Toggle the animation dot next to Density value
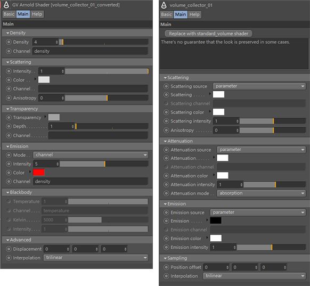The image size is (310, 286). click(x=9, y=42)
